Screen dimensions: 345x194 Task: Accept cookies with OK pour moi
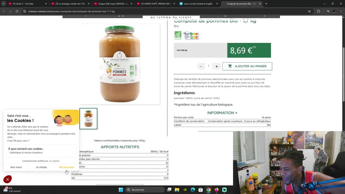coord(66,167)
